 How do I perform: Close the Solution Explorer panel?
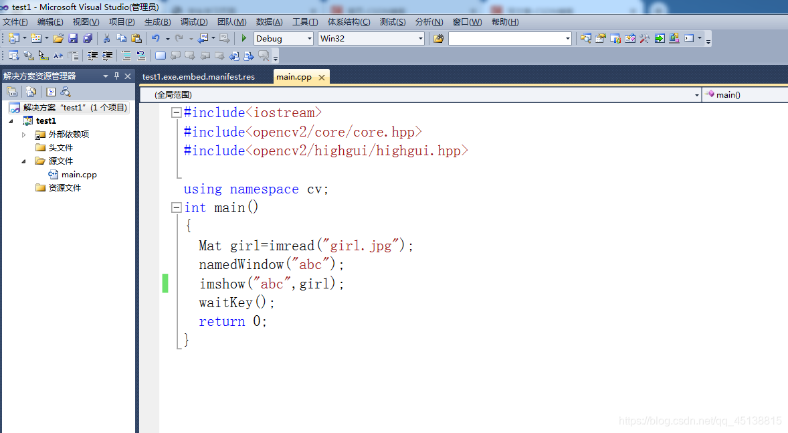pos(128,76)
